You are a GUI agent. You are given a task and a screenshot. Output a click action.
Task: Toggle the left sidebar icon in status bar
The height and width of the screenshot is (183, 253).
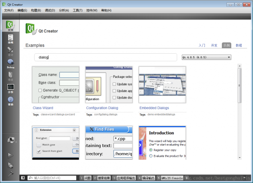click(x=23, y=178)
